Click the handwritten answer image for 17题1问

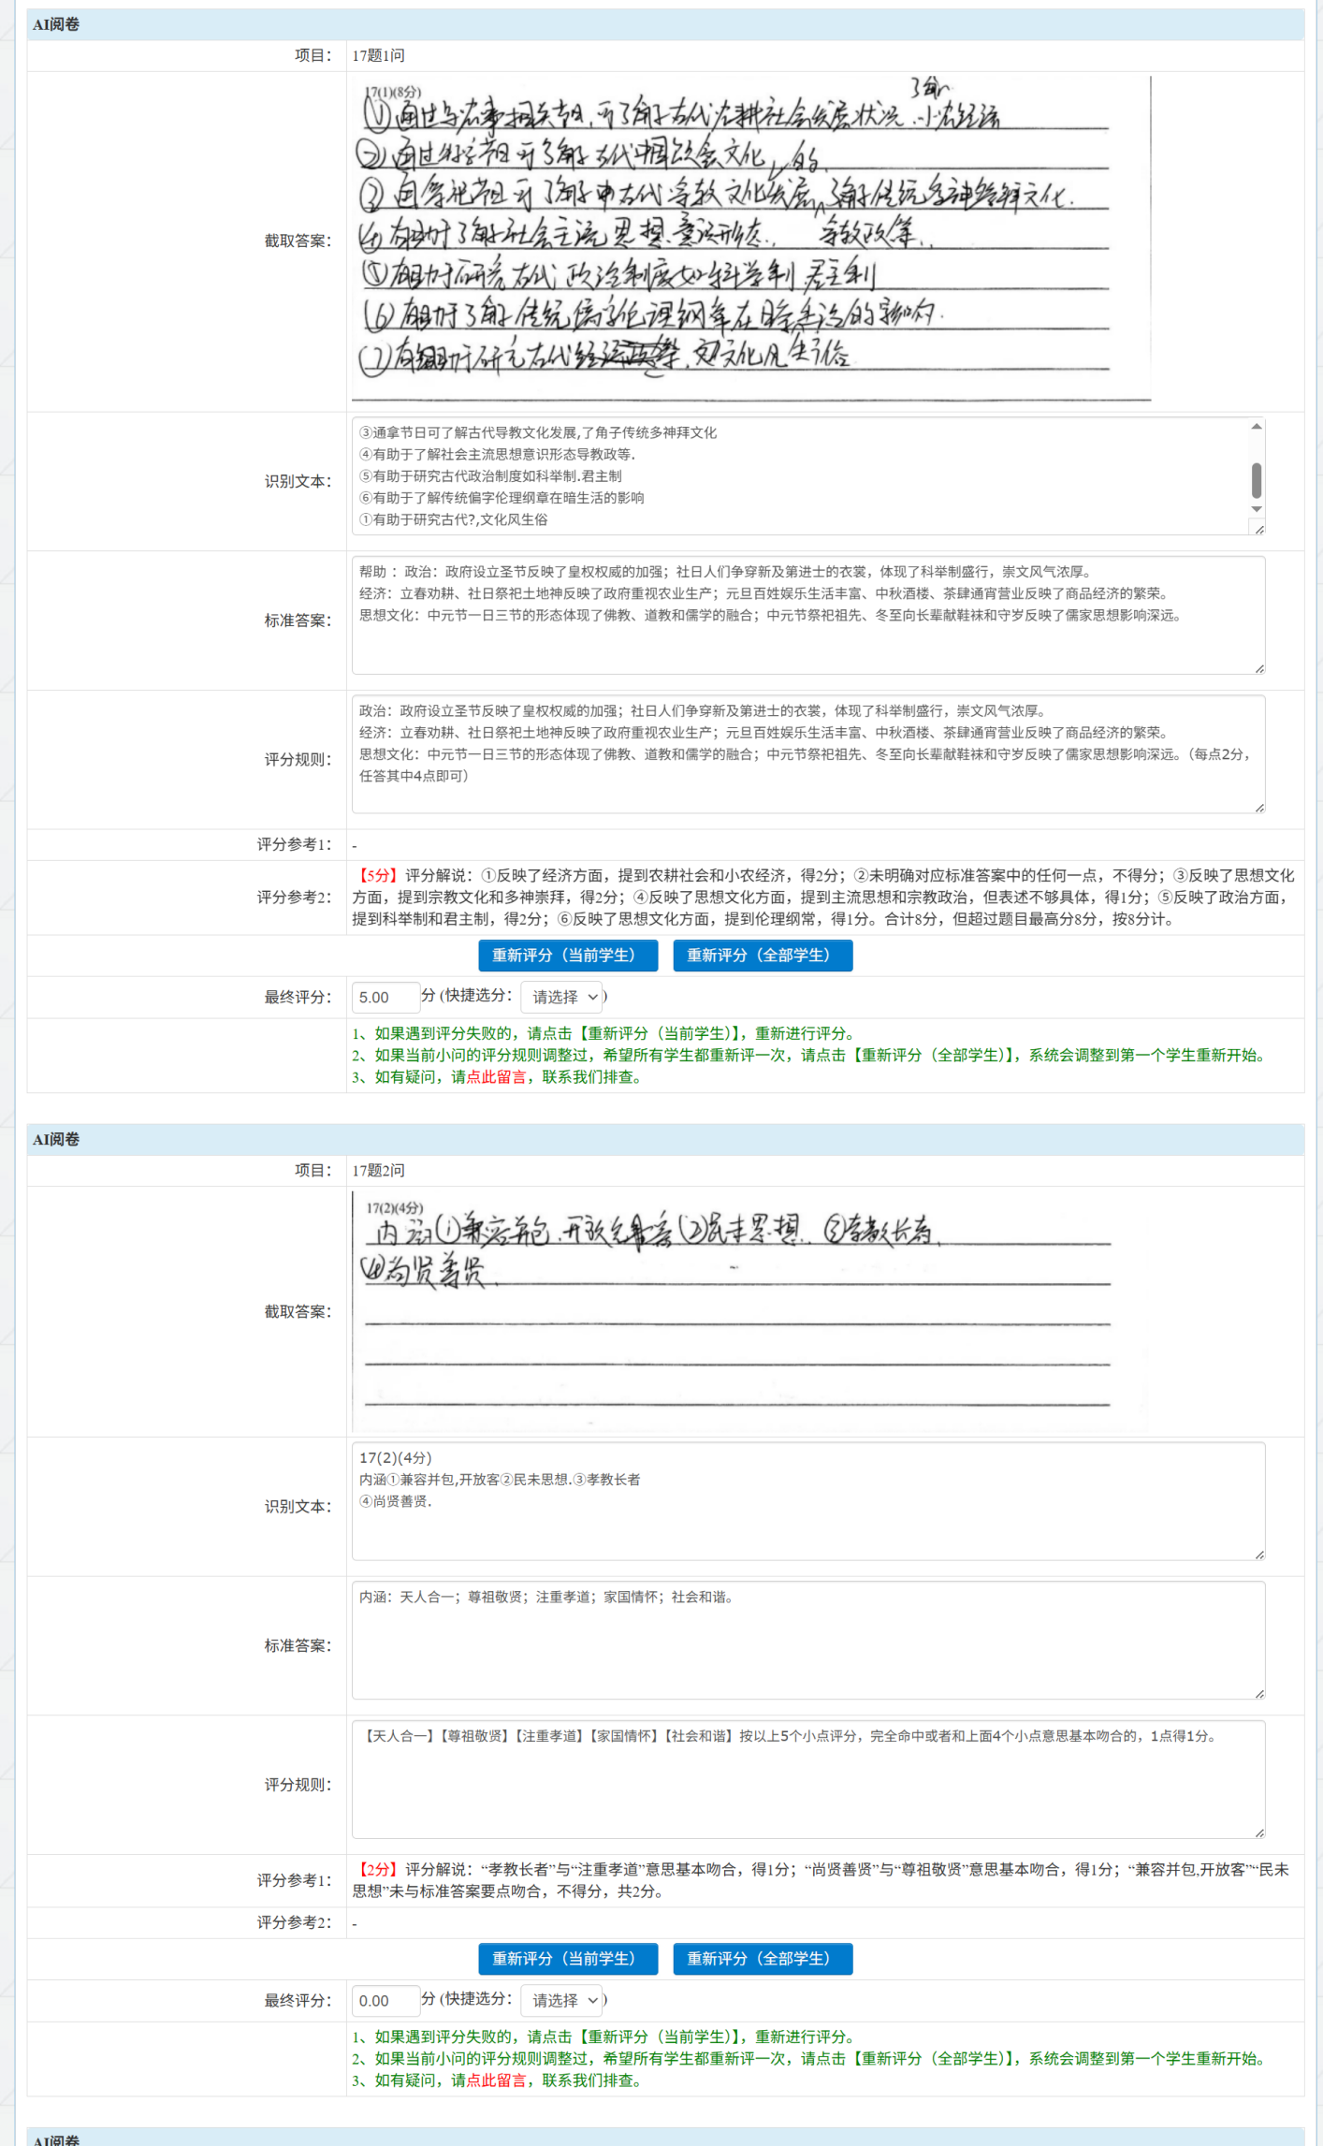(749, 241)
